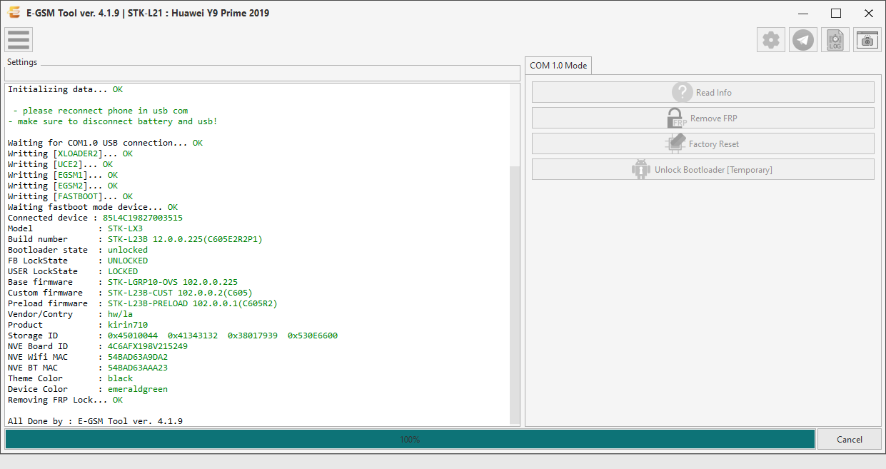Click the log output vertical scrollbar

click(515, 255)
